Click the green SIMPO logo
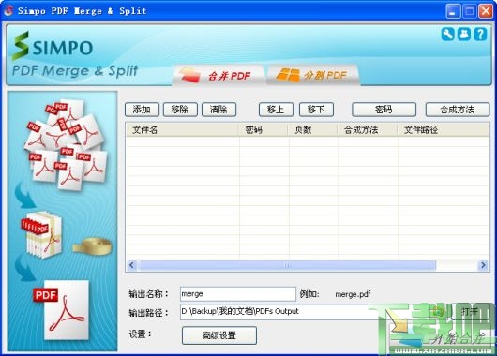 [x=53, y=47]
